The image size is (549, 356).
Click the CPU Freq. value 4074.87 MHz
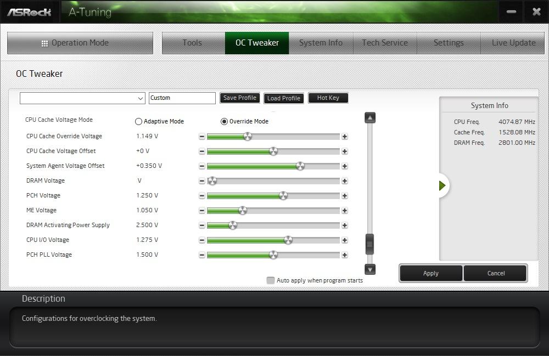pyautogui.click(x=517, y=122)
